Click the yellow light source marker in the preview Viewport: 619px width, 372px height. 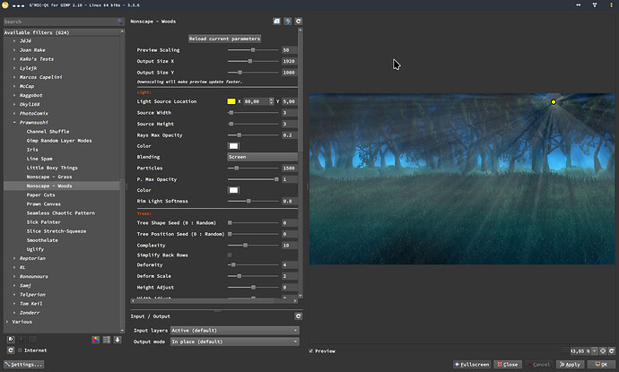click(x=554, y=102)
